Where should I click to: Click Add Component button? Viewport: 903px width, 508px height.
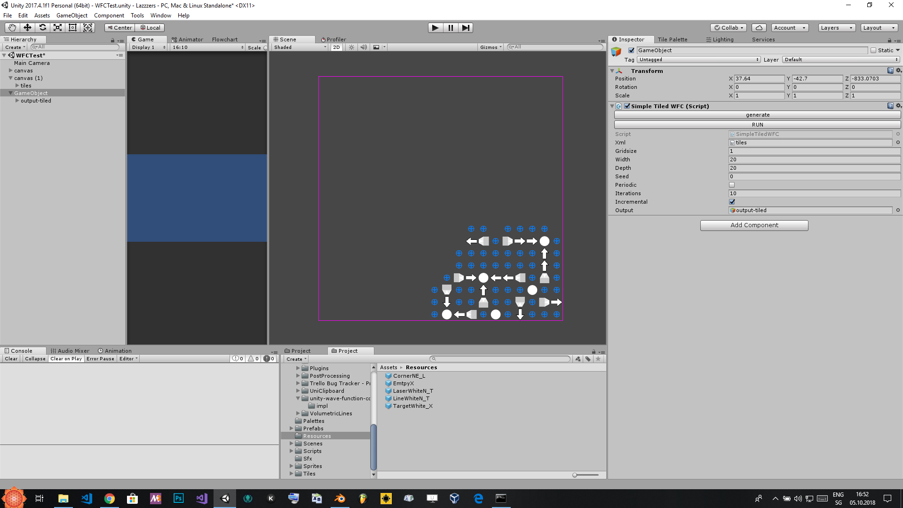pos(754,225)
